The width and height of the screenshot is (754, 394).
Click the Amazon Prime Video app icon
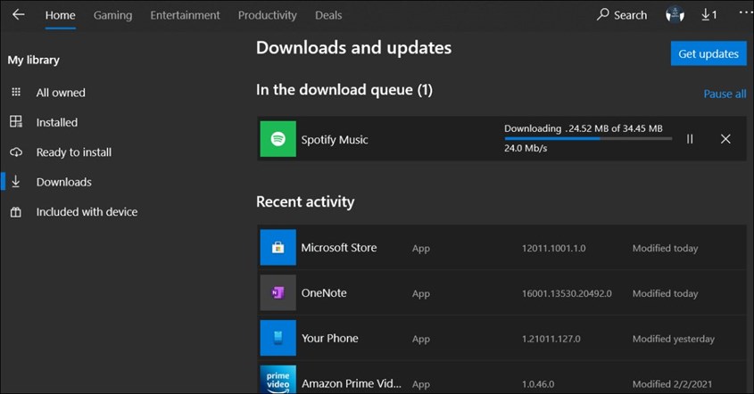pos(278,380)
